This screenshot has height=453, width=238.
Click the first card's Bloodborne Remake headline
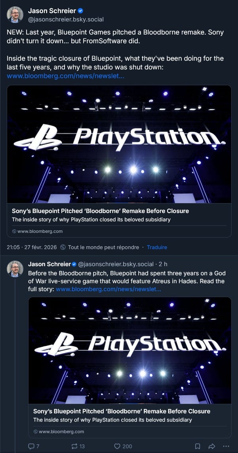coord(100,211)
